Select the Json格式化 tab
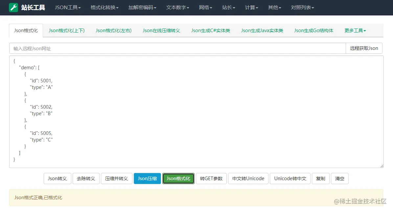 pos(26,31)
